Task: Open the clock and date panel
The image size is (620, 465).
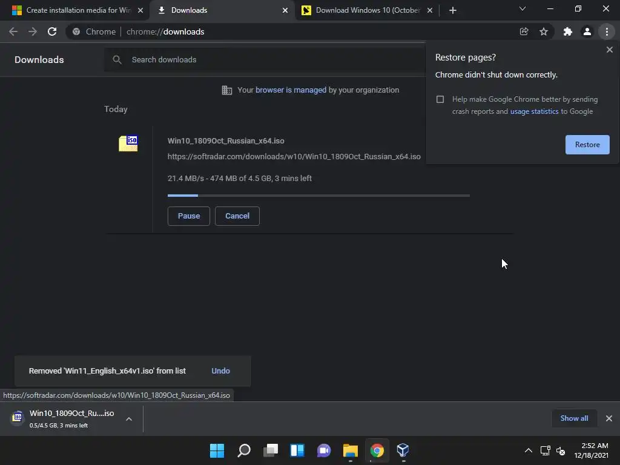Action: pyautogui.click(x=592, y=450)
